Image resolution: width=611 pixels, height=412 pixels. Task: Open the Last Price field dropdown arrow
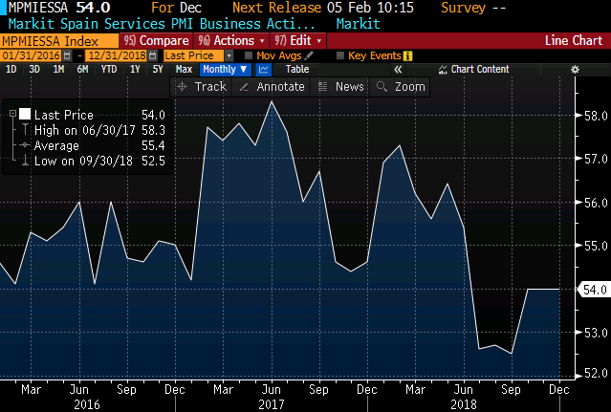pyautogui.click(x=229, y=55)
